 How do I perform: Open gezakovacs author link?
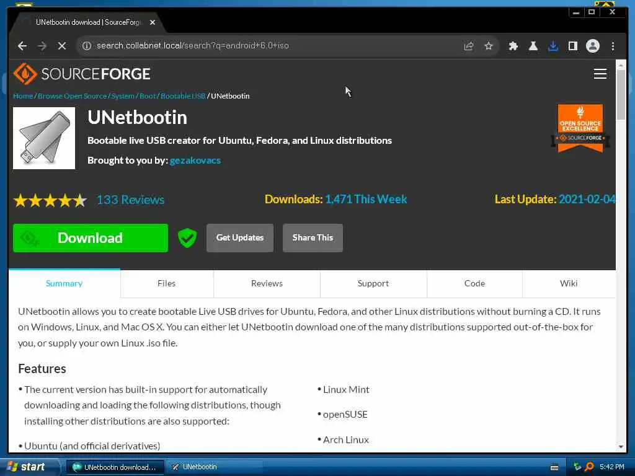point(195,161)
